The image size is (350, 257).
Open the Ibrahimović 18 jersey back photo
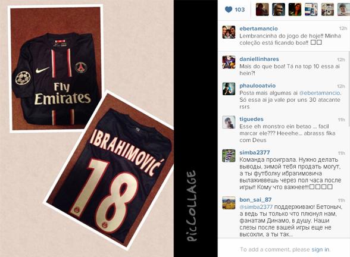(110, 169)
